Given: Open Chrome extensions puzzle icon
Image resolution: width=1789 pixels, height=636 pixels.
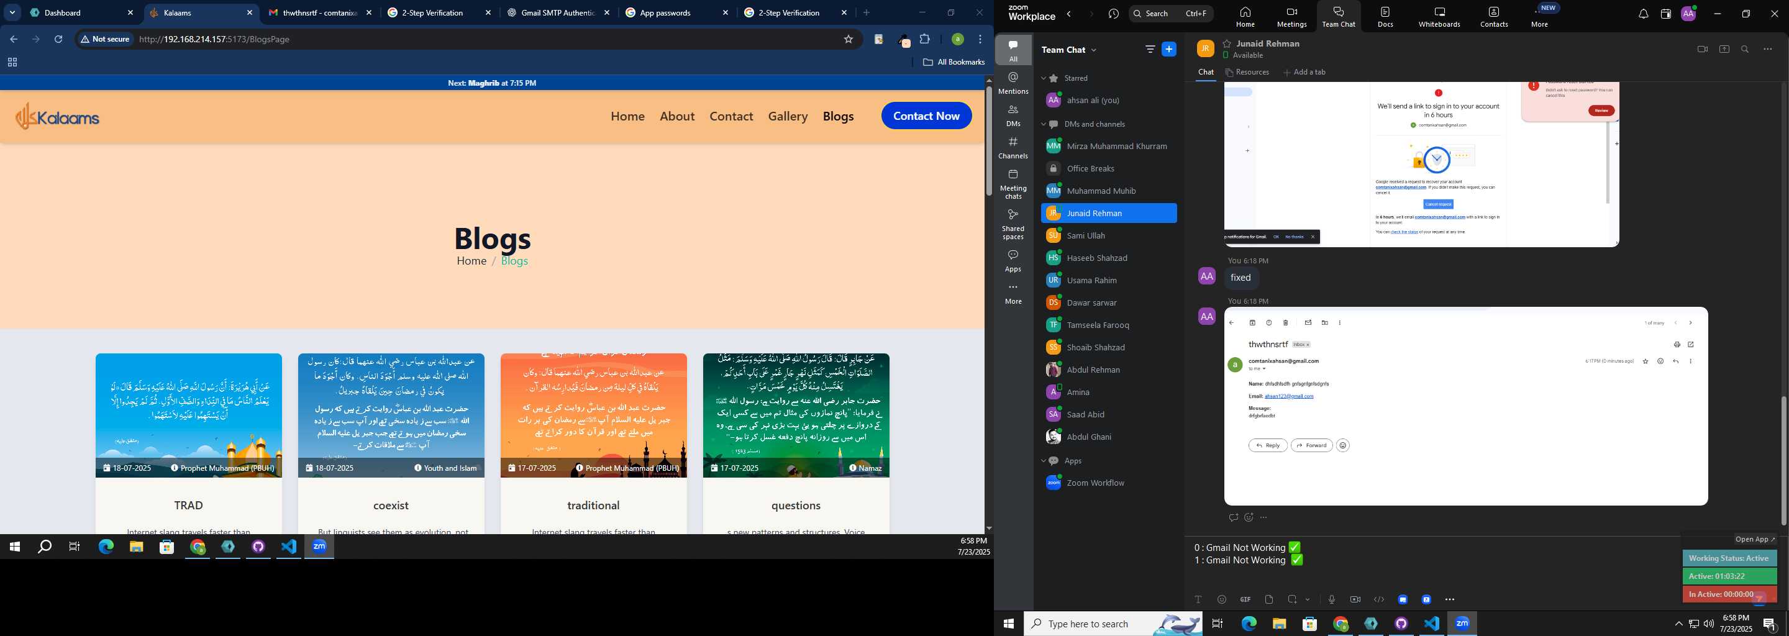Looking at the screenshot, I should click(925, 40).
